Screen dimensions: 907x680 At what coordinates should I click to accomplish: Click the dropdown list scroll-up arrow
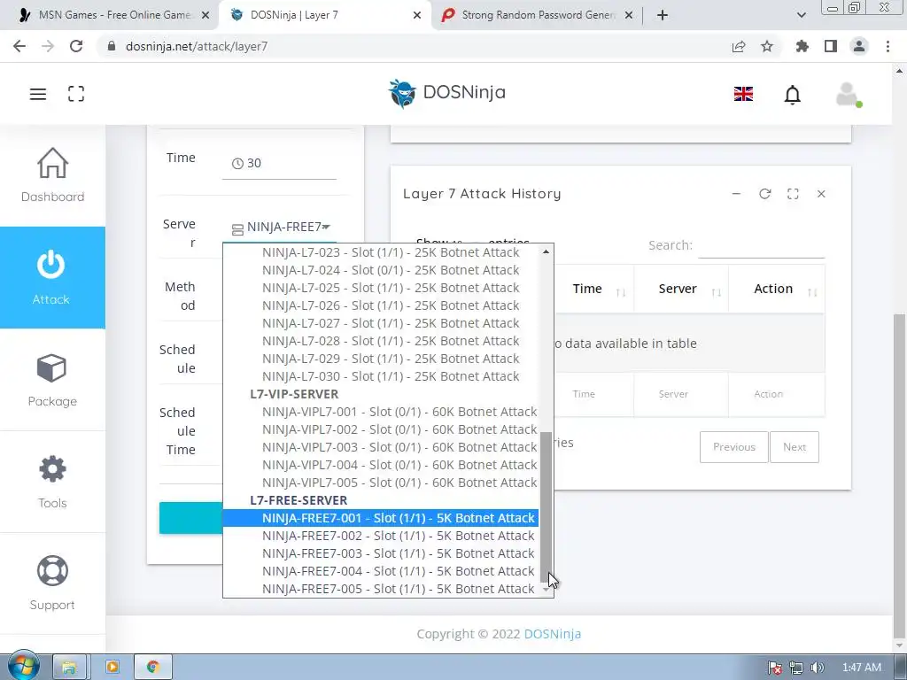click(x=546, y=251)
